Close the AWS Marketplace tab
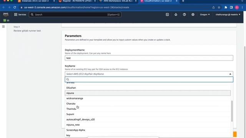 pos(136,1)
